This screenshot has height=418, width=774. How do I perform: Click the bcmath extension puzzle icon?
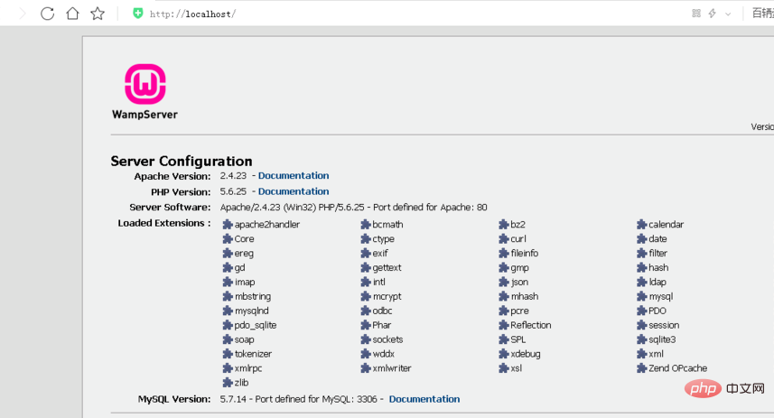(365, 225)
